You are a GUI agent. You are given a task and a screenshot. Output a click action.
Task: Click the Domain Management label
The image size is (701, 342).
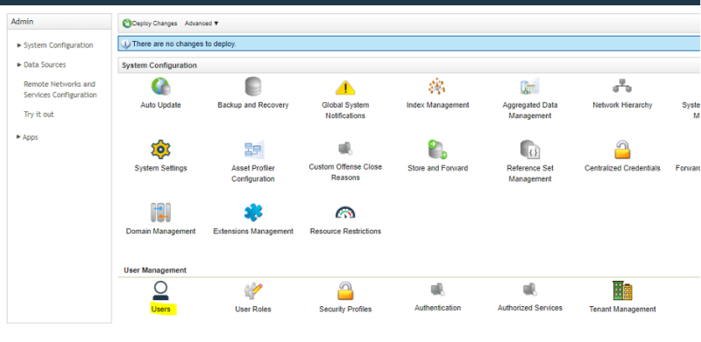[160, 231]
